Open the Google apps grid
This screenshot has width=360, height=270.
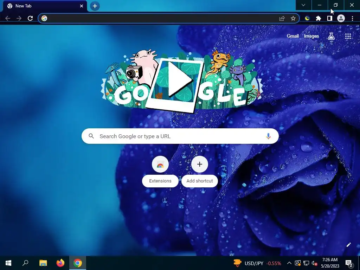(348, 36)
